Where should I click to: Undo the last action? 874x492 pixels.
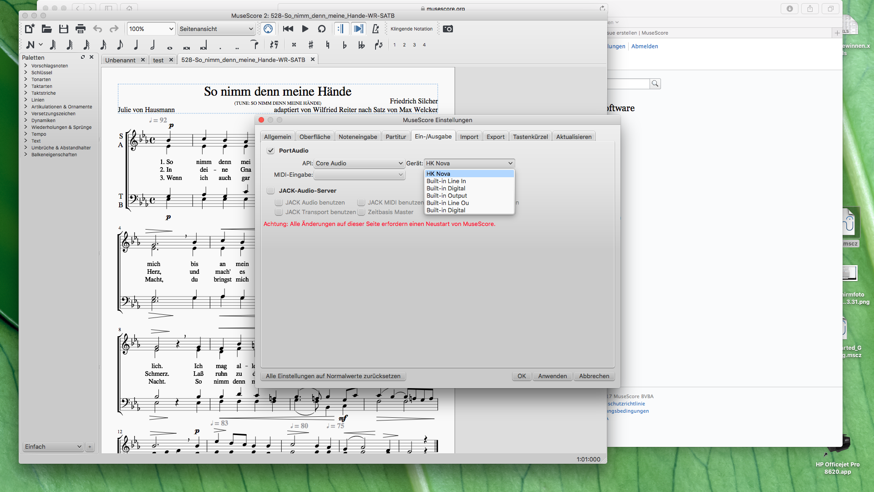97,29
